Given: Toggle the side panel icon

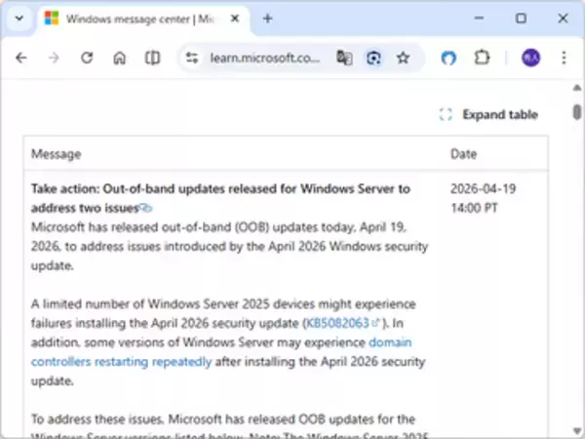Looking at the screenshot, I should pyautogui.click(x=152, y=58).
